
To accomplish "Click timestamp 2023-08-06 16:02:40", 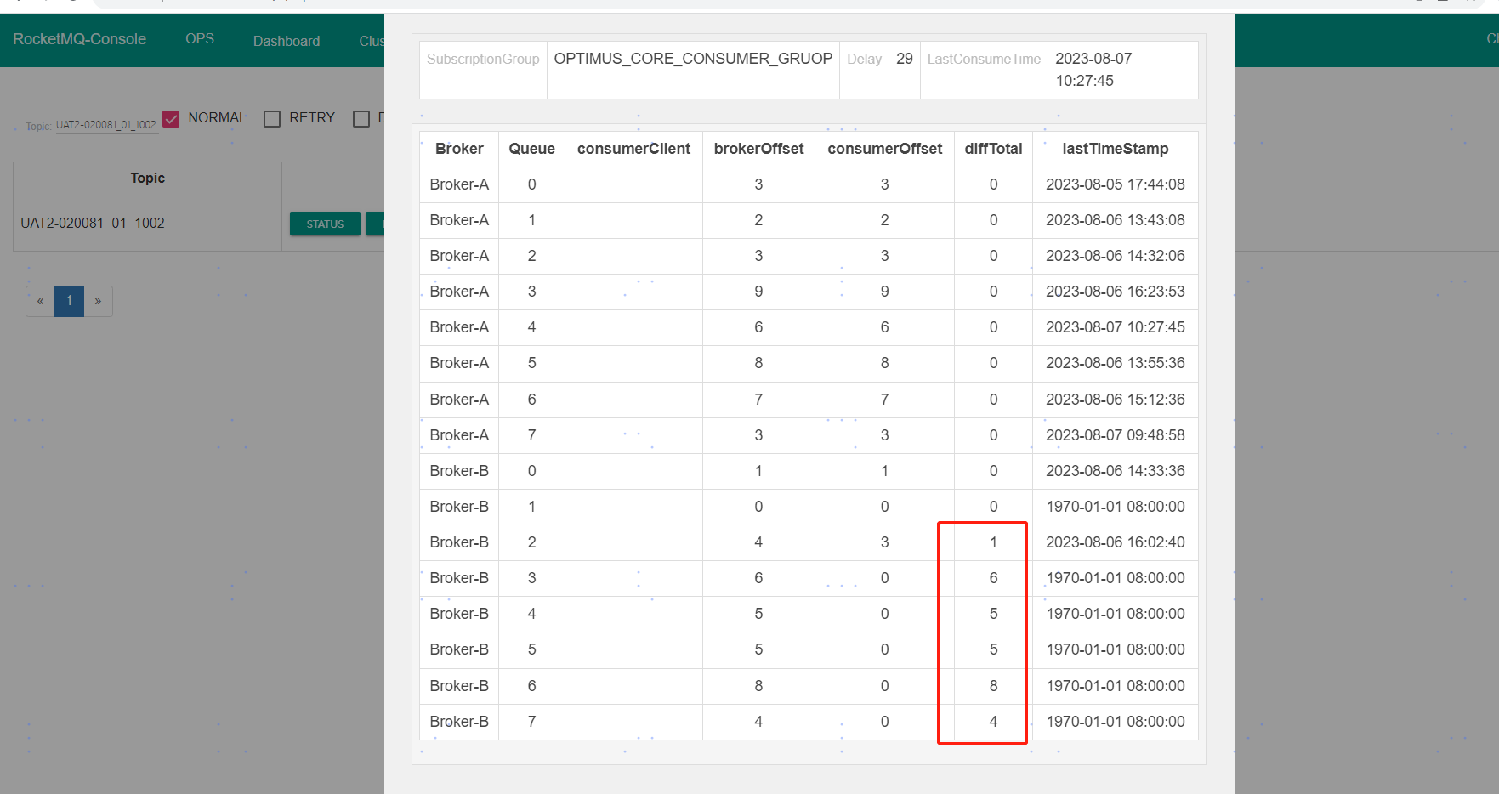I will [x=1116, y=542].
